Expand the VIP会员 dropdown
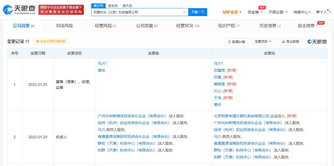 [x=232, y=12]
